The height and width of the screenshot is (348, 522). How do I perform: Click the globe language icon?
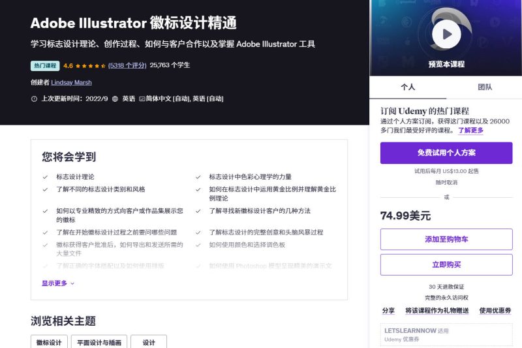pyautogui.click(x=115, y=99)
